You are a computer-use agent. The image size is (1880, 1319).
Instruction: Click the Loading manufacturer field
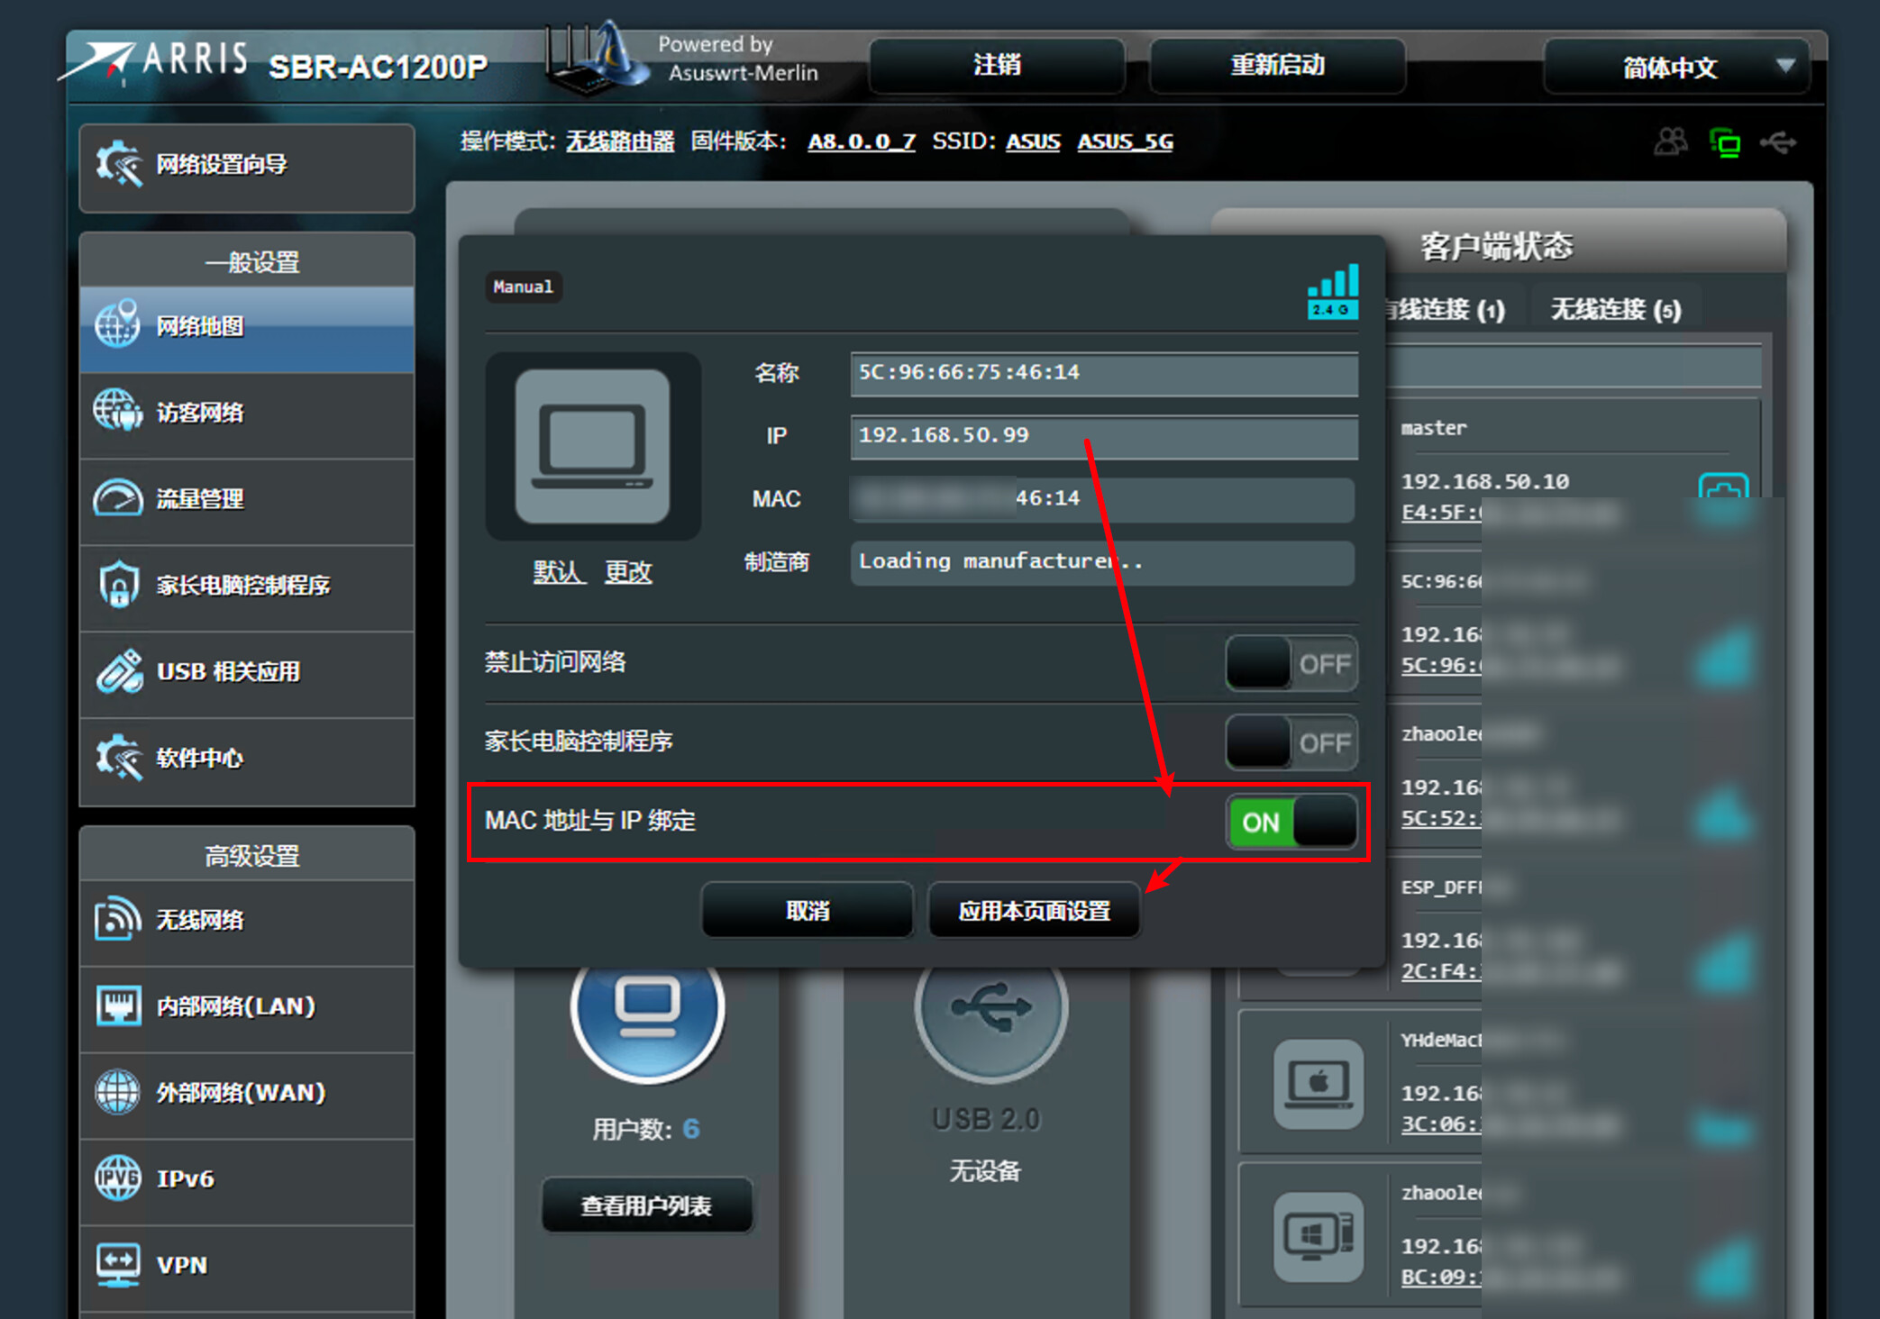tap(1102, 562)
